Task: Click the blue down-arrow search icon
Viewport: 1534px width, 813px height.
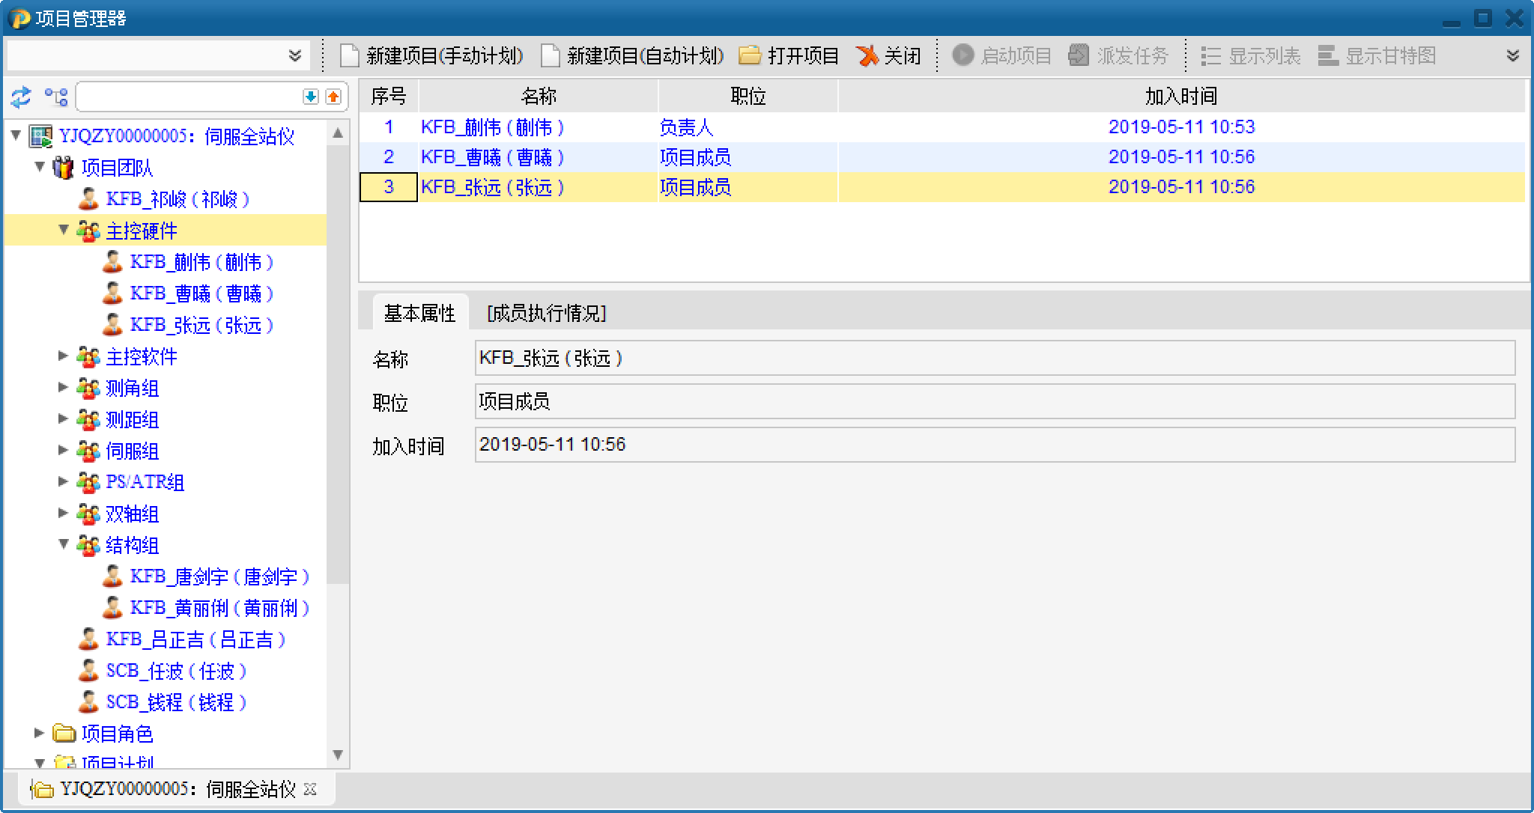Action: [x=311, y=97]
